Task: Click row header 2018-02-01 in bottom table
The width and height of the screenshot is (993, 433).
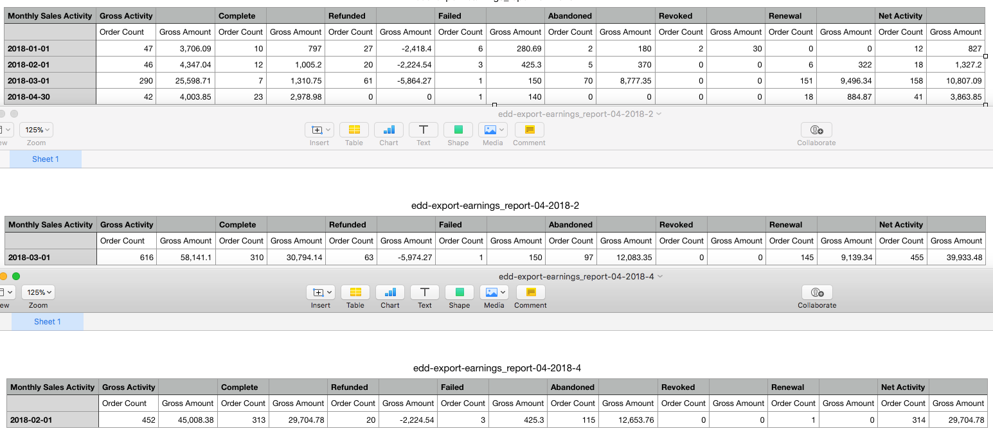Action: (x=53, y=420)
